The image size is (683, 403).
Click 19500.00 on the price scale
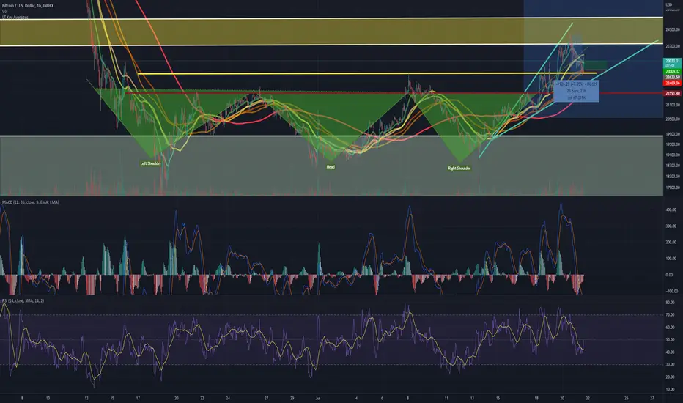(x=672, y=144)
